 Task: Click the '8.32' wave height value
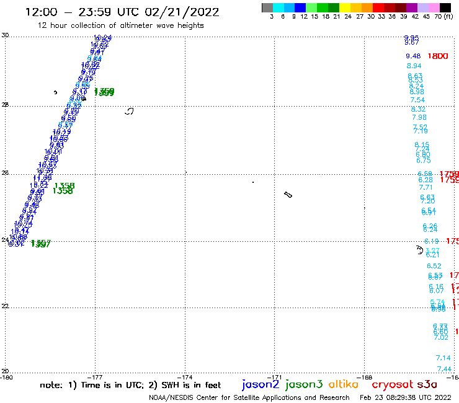point(418,109)
